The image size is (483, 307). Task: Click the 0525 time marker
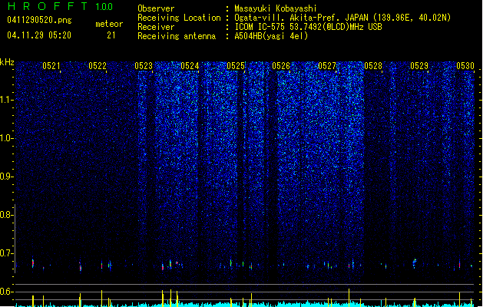236,66
